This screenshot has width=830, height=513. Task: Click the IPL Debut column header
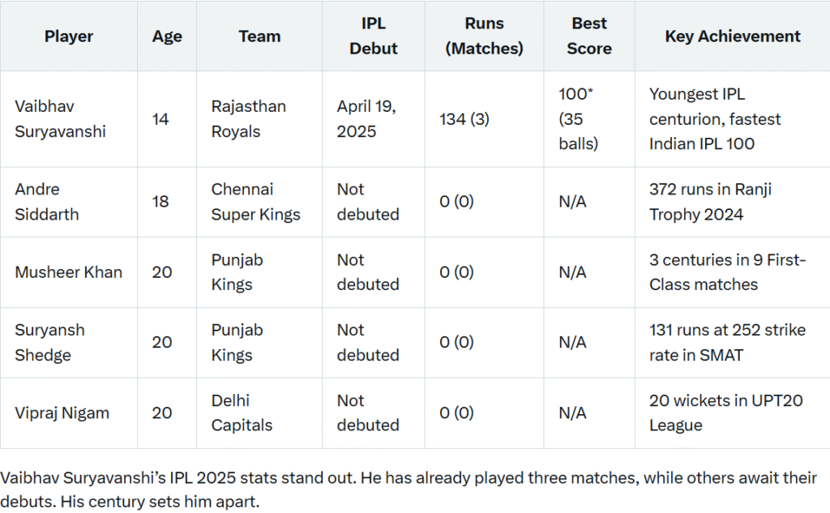(x=373, y=36)
